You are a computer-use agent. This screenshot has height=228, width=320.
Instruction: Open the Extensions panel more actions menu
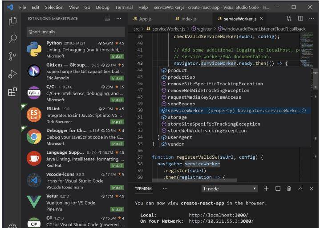click(x=119, y=19)
